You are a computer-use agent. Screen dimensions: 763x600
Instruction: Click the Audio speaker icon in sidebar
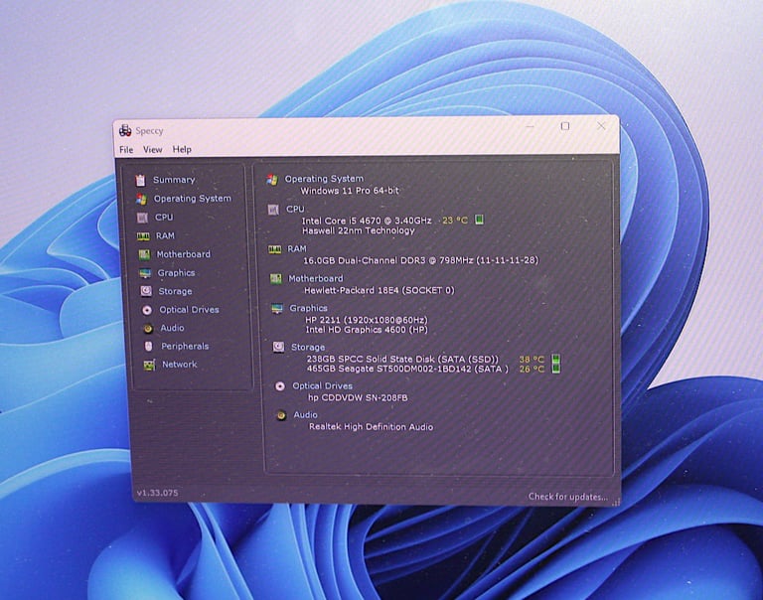coord(148,329)
